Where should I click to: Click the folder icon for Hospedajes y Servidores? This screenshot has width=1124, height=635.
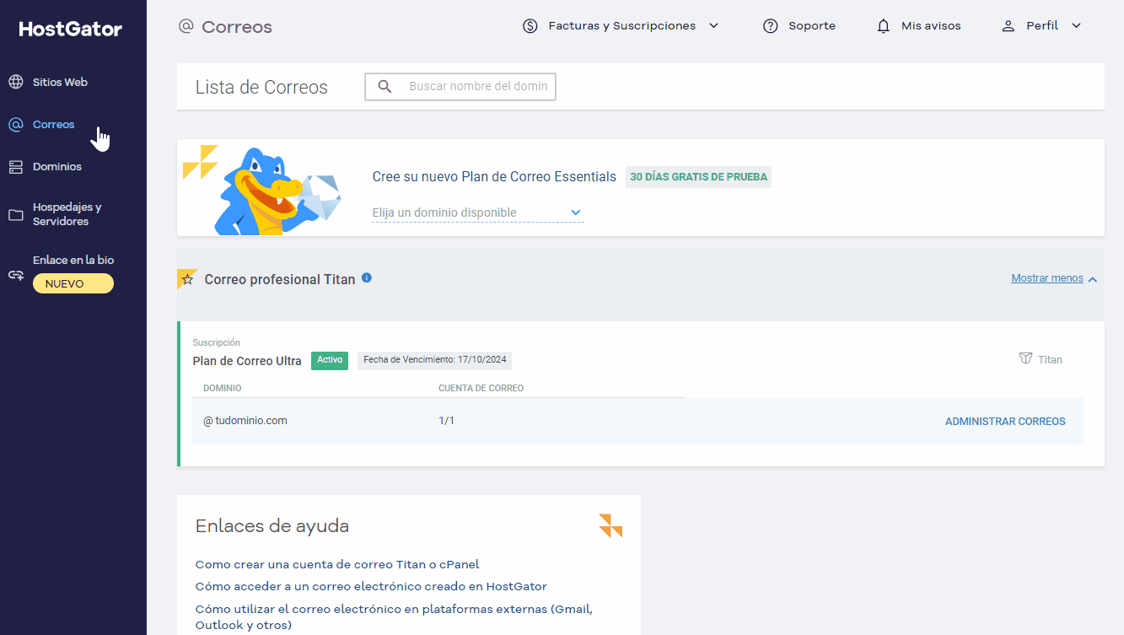15,215
